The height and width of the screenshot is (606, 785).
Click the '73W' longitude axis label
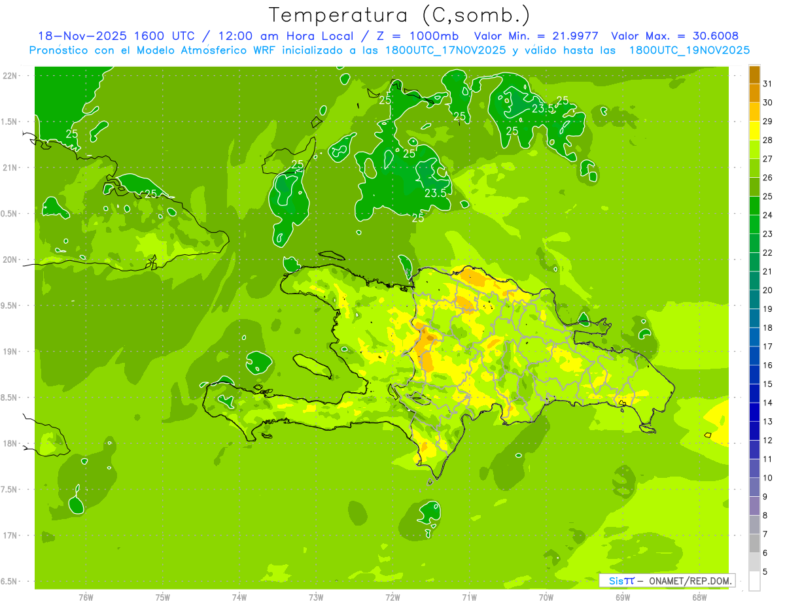316,597
